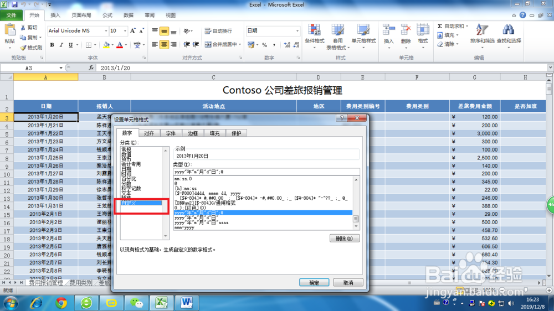Click 合并后居中 merge and center button

(x=221, y=44)
